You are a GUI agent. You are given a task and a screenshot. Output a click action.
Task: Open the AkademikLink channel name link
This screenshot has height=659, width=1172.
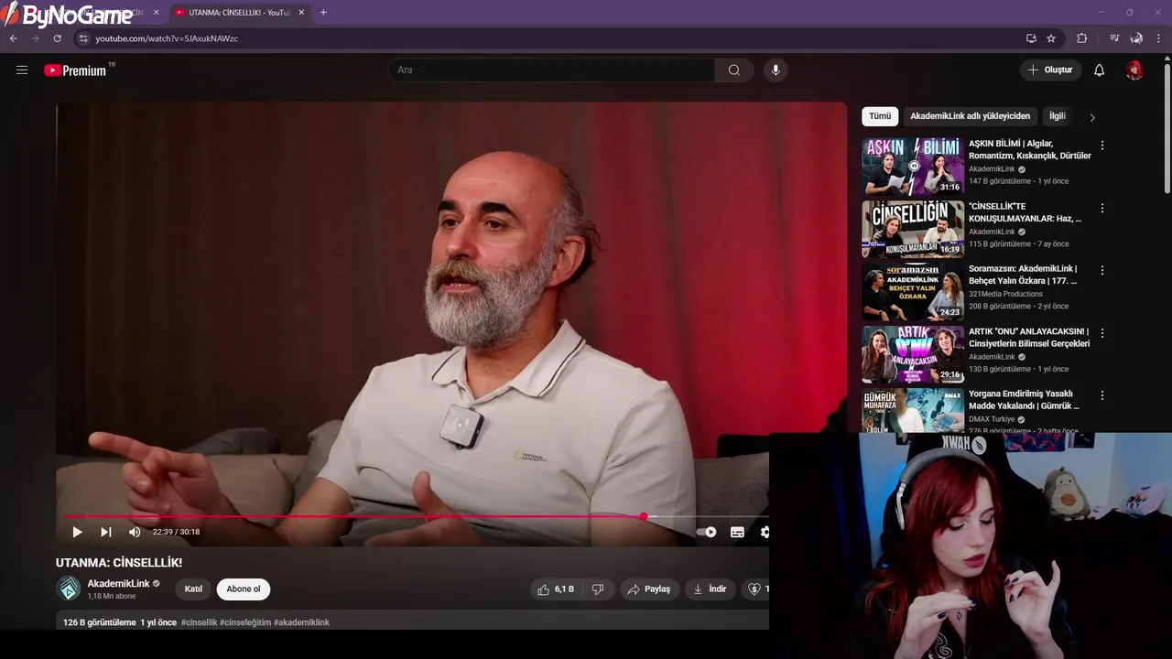(x=118, y=584)
